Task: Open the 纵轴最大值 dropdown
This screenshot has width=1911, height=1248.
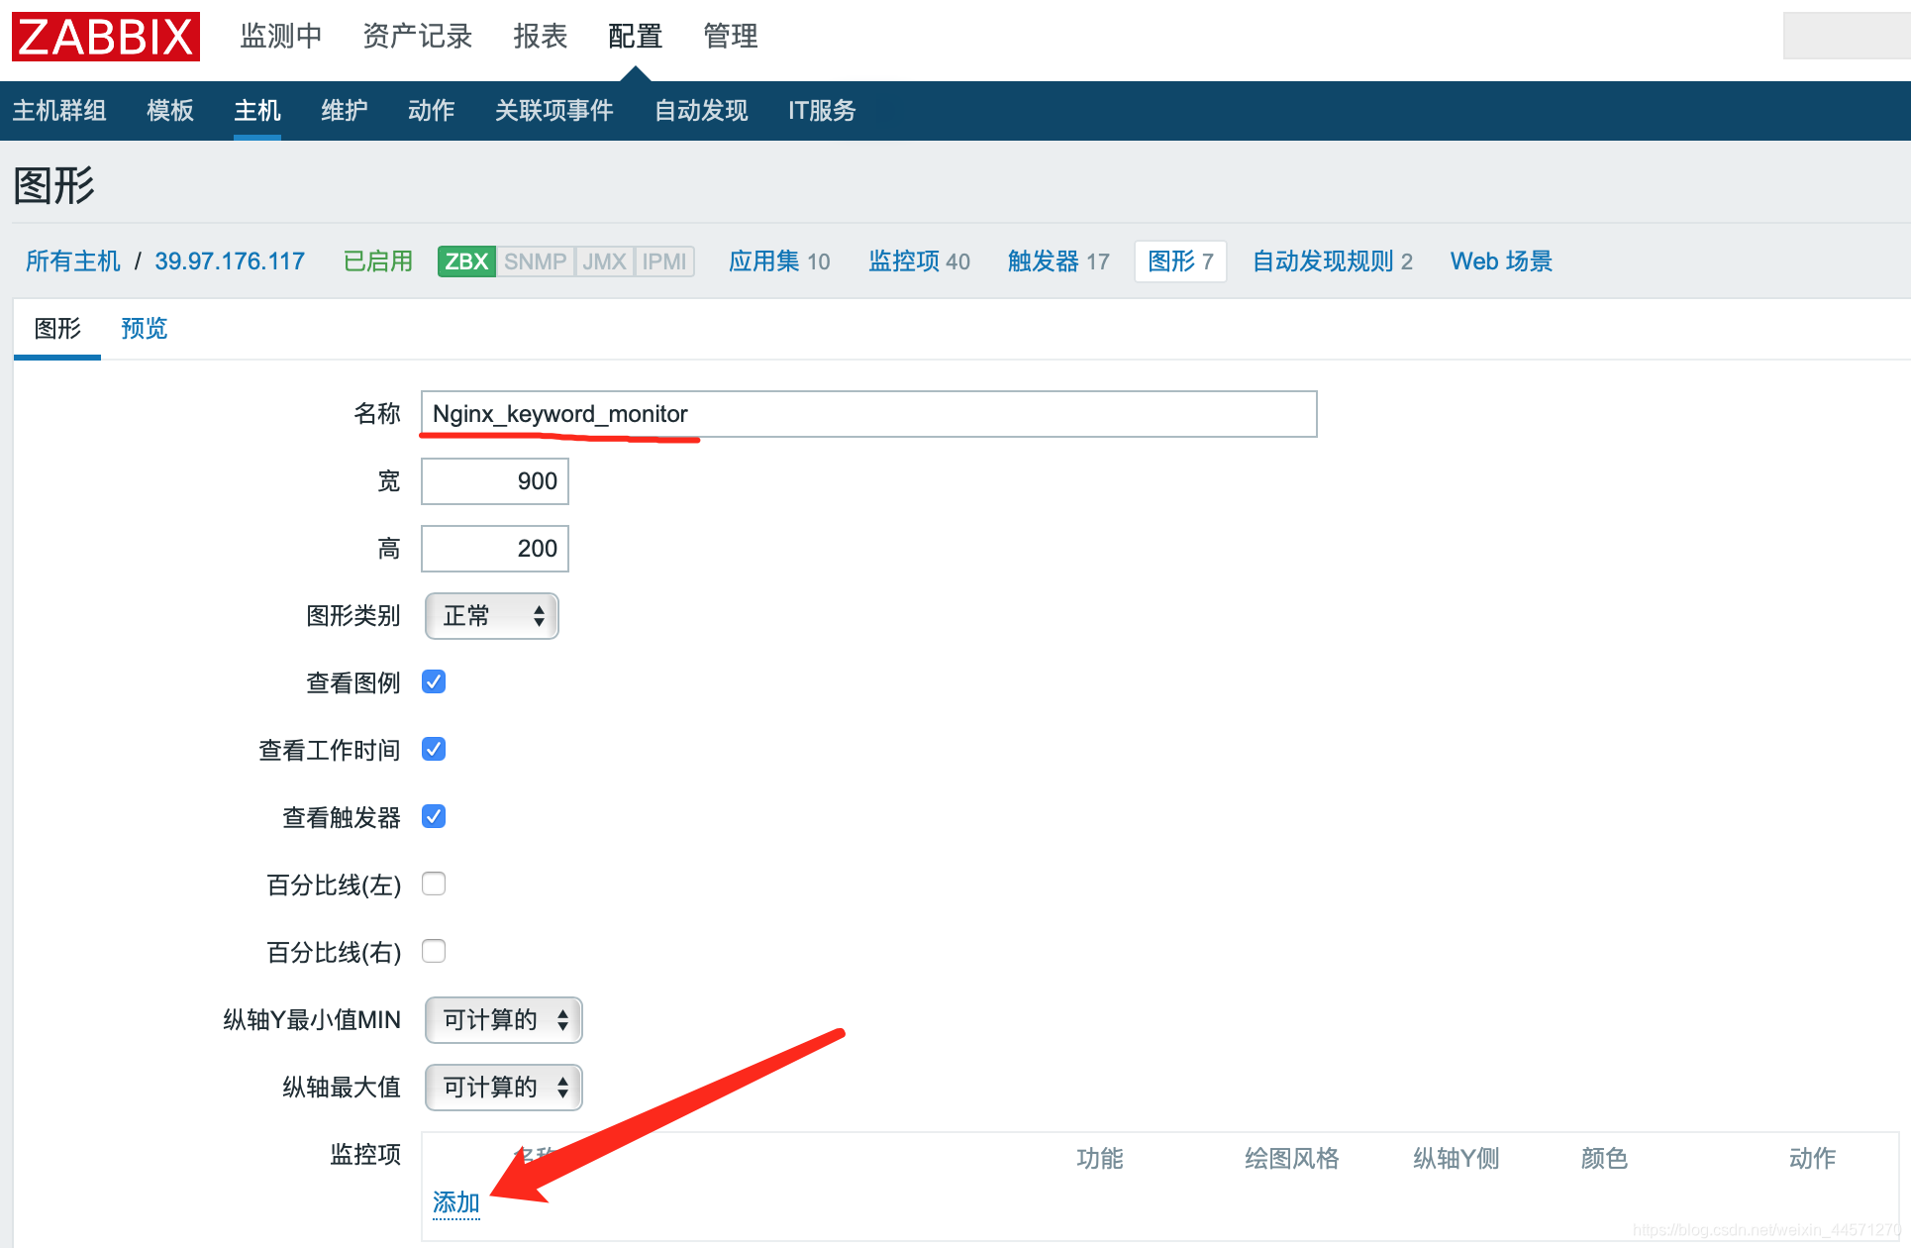Action: tap(504, 1088)
